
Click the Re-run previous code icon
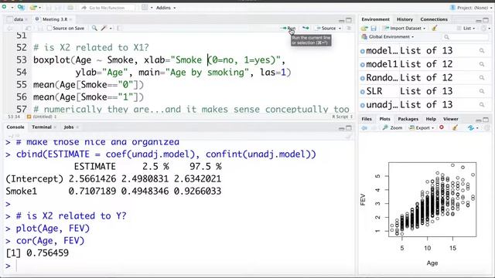(x=306, y=28)
